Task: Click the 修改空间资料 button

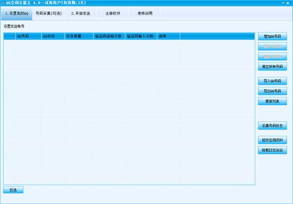Action: tap(272, 140)
